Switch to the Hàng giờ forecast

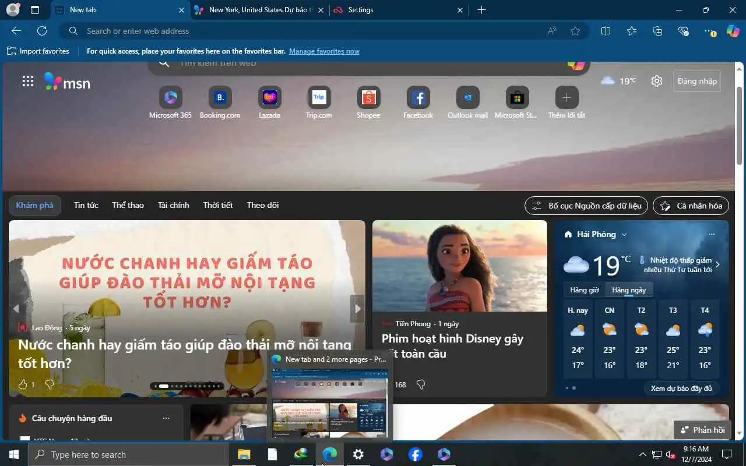[x=585, y=290]
